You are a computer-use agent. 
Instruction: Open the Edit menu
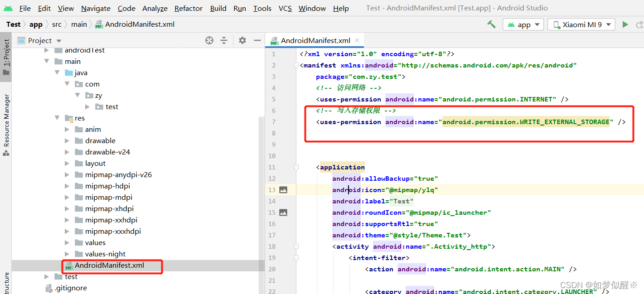click(44, 8)
